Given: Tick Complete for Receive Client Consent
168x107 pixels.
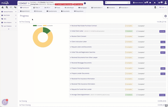Looking at the screenshot, I should pyautogui.click(x=137, y=37).
